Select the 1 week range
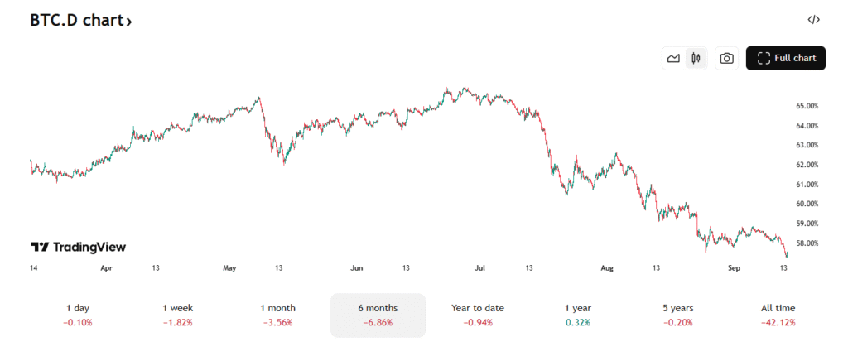Viewport: 848px width, 361px height. click(177, 315)
